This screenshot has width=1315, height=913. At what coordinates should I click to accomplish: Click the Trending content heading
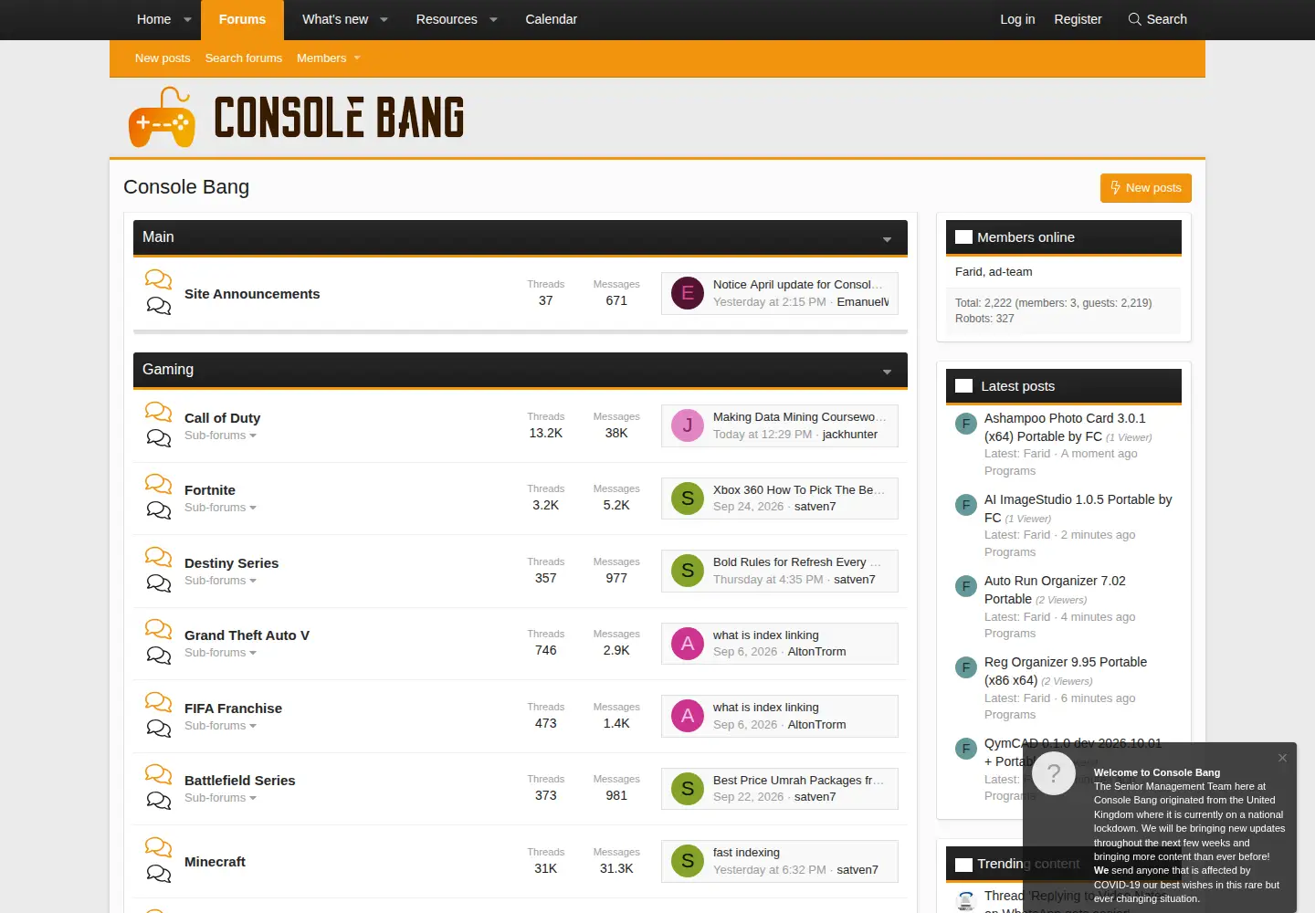[1027, 864]
